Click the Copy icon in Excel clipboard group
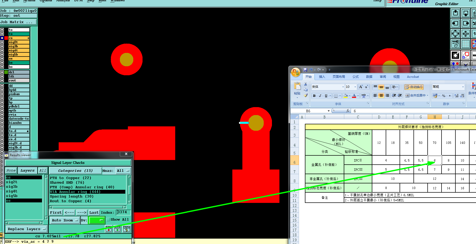Screen dimensions: 476x244 click(305, 90)
